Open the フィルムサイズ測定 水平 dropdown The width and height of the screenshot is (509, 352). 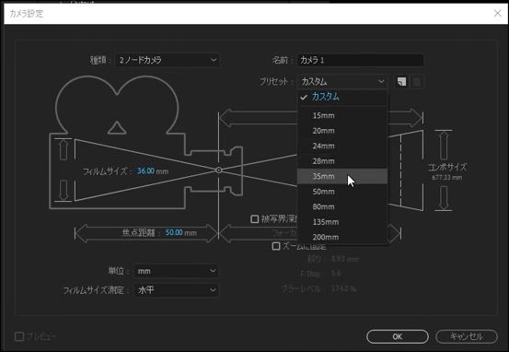pyautogui.click(x=177, y=289)
